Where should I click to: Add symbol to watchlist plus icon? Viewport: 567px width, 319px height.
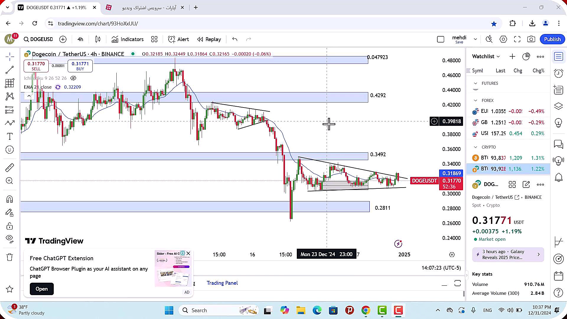512,56
